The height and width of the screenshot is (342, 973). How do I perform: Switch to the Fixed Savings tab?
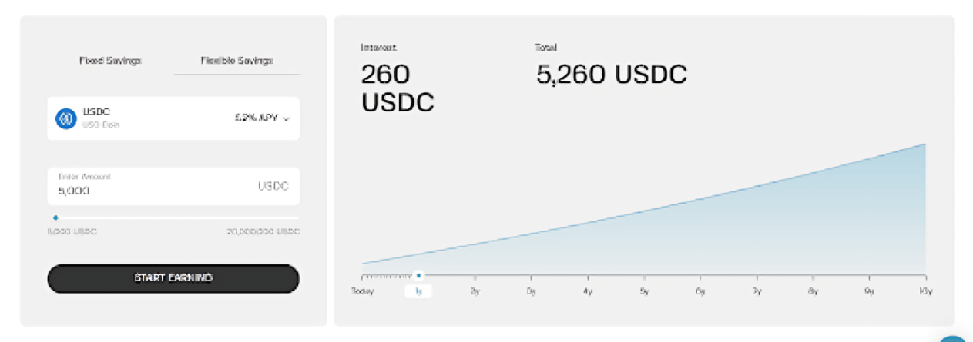pyautogui.click(x=110, y=60)
